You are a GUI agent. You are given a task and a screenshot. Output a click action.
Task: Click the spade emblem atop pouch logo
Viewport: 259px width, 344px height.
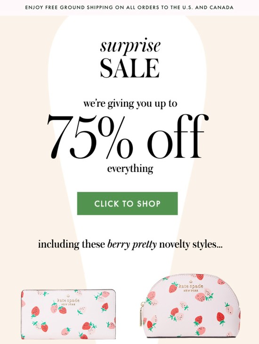point(191,281)
